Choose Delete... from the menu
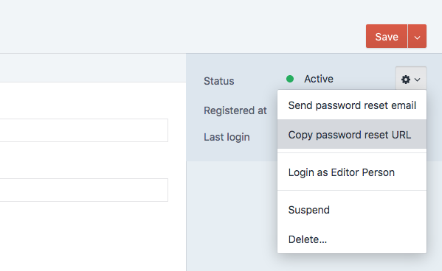The height and width of the screenshot is (271, 442). pos(352,239)
